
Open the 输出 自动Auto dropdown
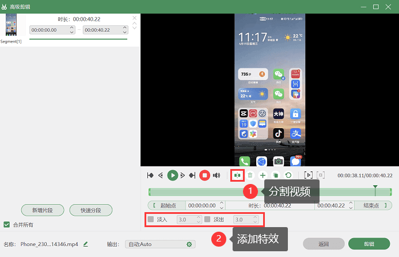point(160,244)
